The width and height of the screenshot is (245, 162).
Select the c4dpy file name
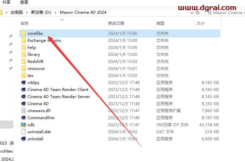[x=34, y=83]
